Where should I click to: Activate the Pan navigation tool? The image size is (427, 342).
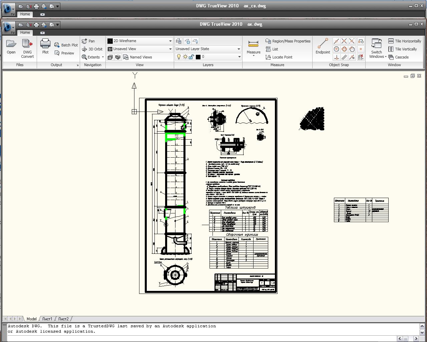pos(88,41)
